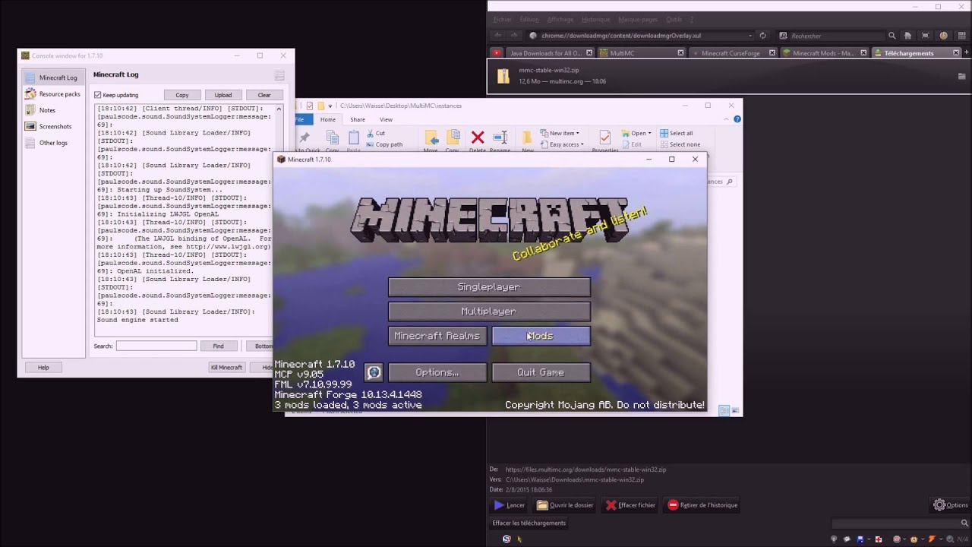
Task: Open the Multiplayer menu in Minecraft
Action: click(x=489, y=311)
